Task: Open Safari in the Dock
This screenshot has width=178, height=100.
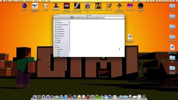Action: (x=61, y=97)
